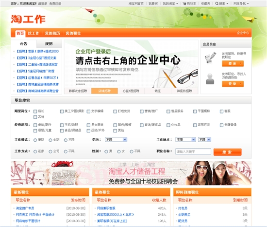
Task: Select 全职 radio for 工作模式
Action: tap(50, 140)
